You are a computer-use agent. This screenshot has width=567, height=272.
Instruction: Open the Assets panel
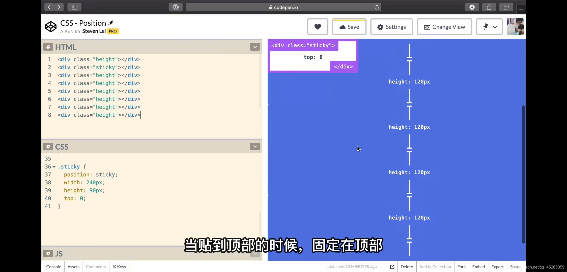pyautogui.click(x=73, y=267)
